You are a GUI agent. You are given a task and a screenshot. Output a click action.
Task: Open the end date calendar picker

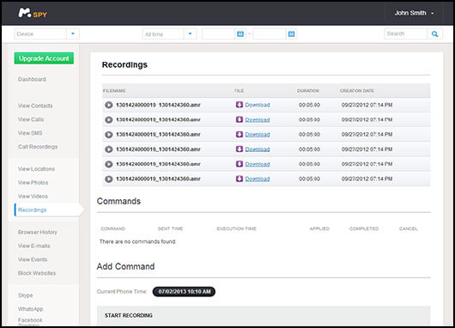point(291,34)
